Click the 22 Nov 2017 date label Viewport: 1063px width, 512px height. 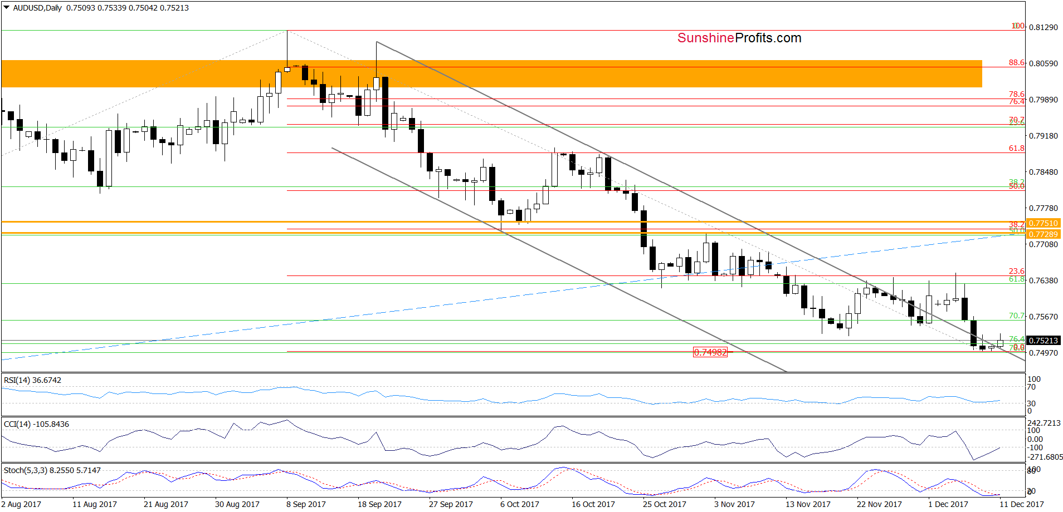879,504
